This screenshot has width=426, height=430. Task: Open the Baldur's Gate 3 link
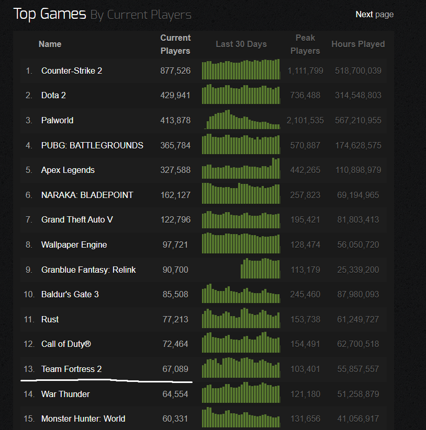(x=70, y=294)
